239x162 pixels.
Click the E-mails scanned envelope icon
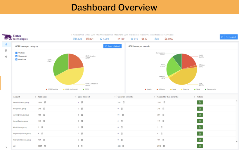coord(74,39)
